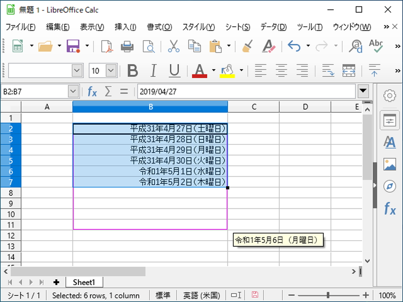The image size is (403, 302).
Task: Clear direct formatting with the A-eraser icon
Action: [268, 46]
